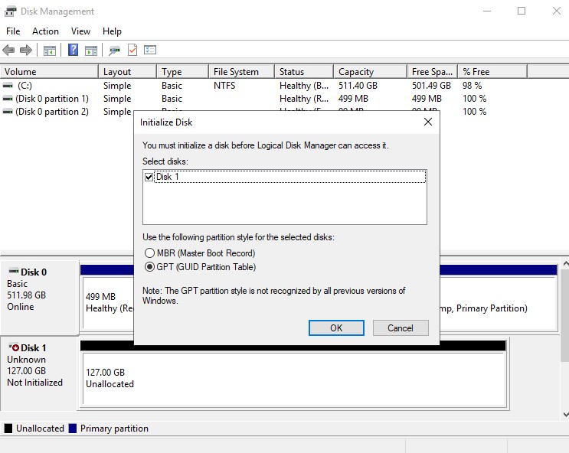Image resolution: width=569 pixels, height=453 pixels.
Task: Select the Disk 0 Basic label panel
Action: [x=39, y=298]
